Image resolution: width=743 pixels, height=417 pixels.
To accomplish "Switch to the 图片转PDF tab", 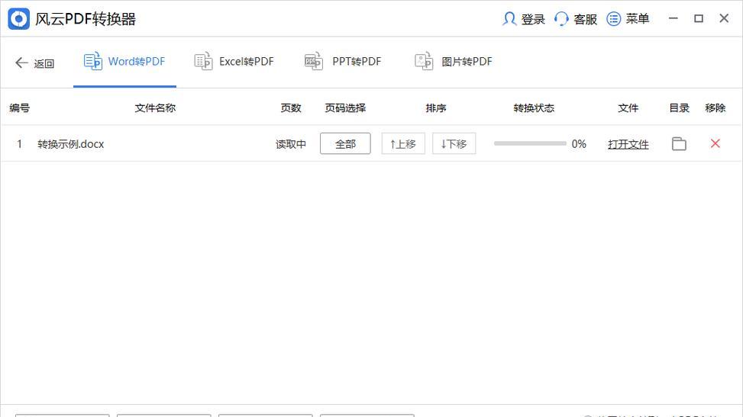I will pyautogui.click(x=454, y=62).
